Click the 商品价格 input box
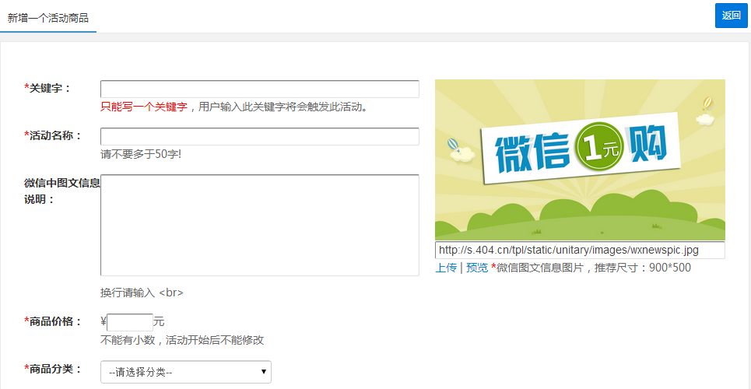 tap(130, 322)
